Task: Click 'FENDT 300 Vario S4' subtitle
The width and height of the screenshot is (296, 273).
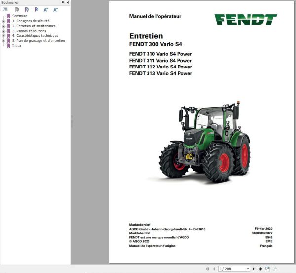Action: (155, 44)
